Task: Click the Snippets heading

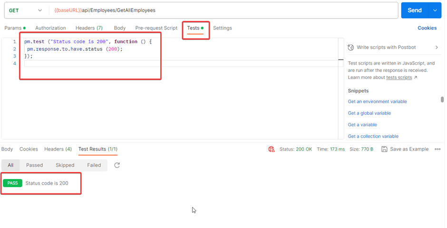Action: (x=358, y=91)
